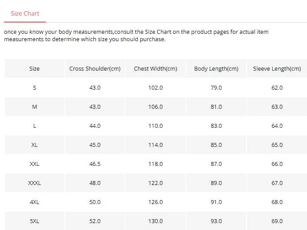
Task: Select the Size column header
Action: point(34,69)
